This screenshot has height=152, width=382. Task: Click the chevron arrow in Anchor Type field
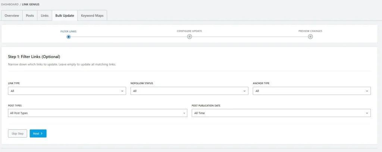367,91
